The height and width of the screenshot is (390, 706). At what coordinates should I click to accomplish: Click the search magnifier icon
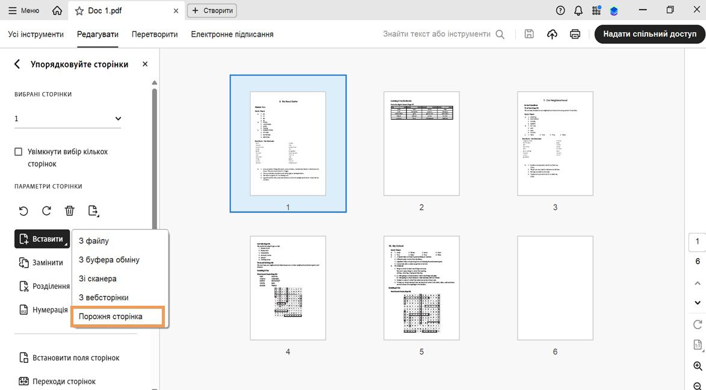click(x=500, y=34)
